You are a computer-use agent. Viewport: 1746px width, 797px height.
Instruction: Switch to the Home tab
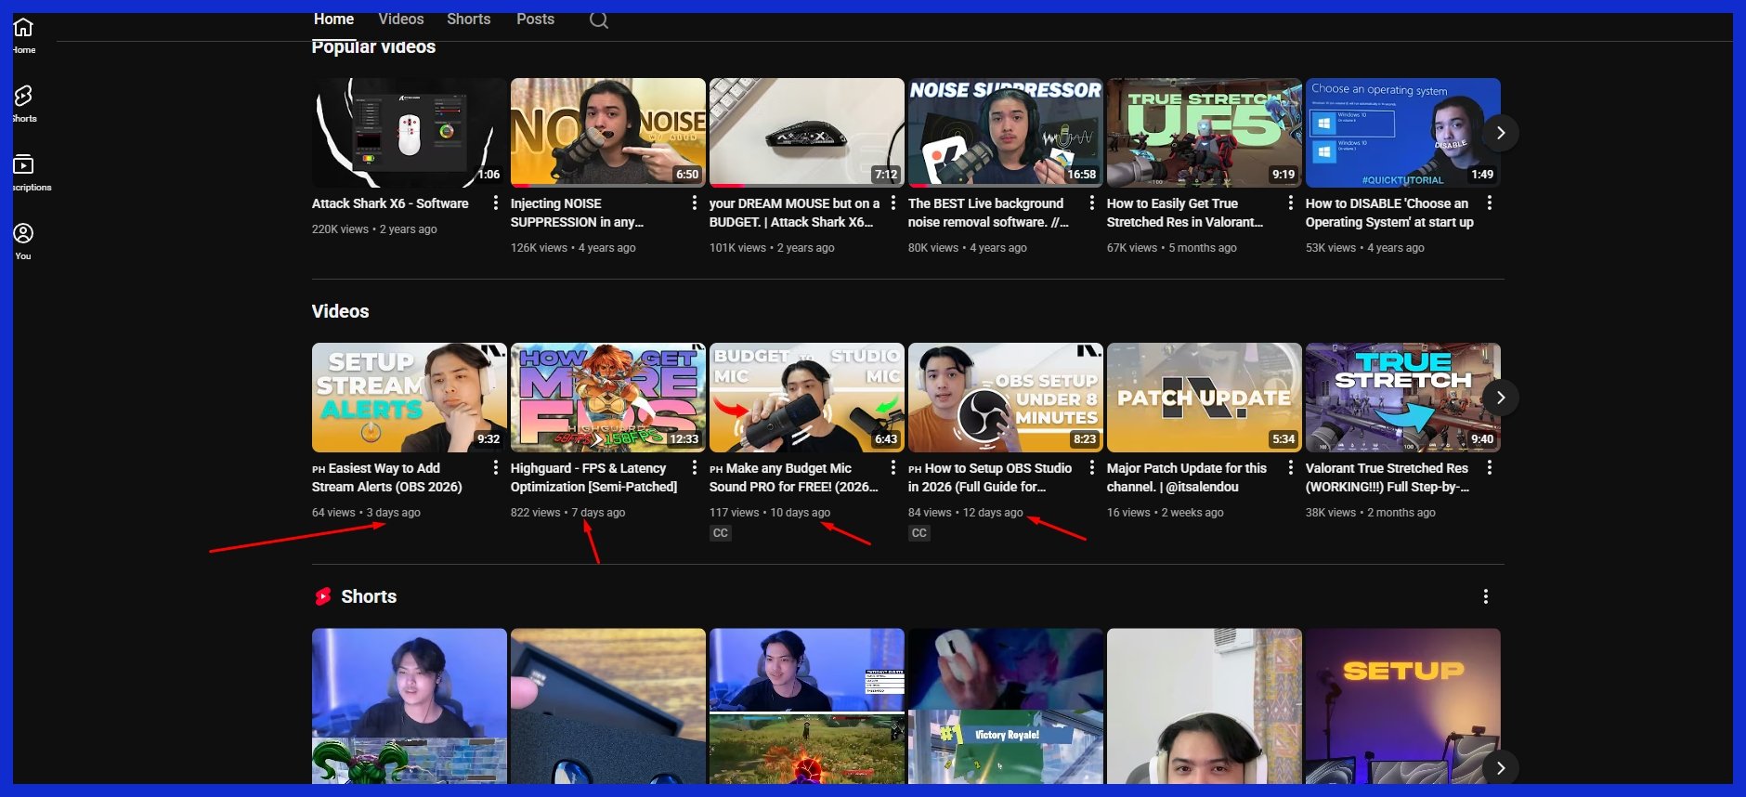pos(333,20)
